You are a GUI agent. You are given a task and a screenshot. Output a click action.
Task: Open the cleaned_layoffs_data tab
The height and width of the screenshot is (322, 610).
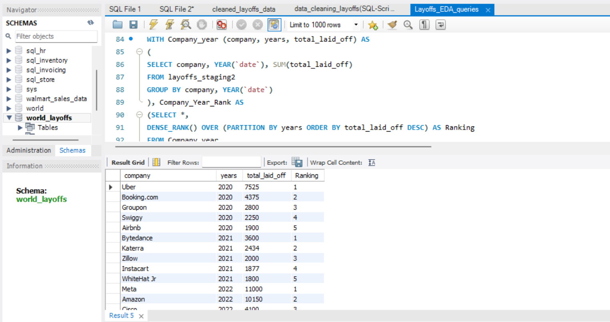coord(244,9)
